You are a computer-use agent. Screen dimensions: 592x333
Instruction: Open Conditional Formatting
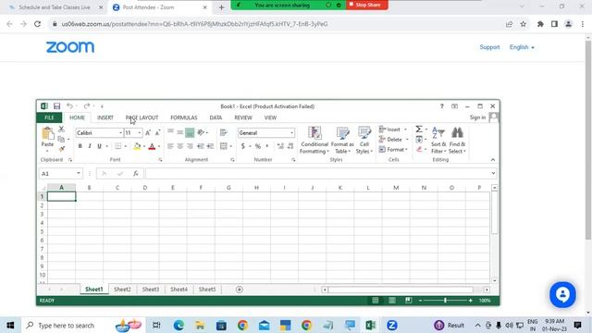click(x=314, y=140)
